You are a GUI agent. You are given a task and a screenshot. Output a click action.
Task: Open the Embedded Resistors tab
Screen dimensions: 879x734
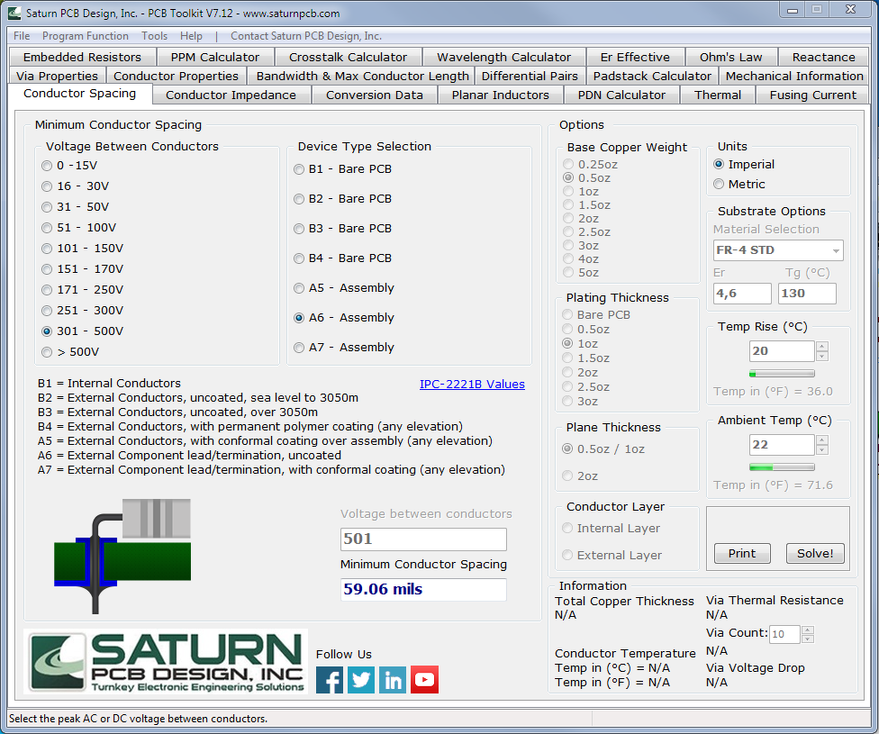tap(83, 58)
